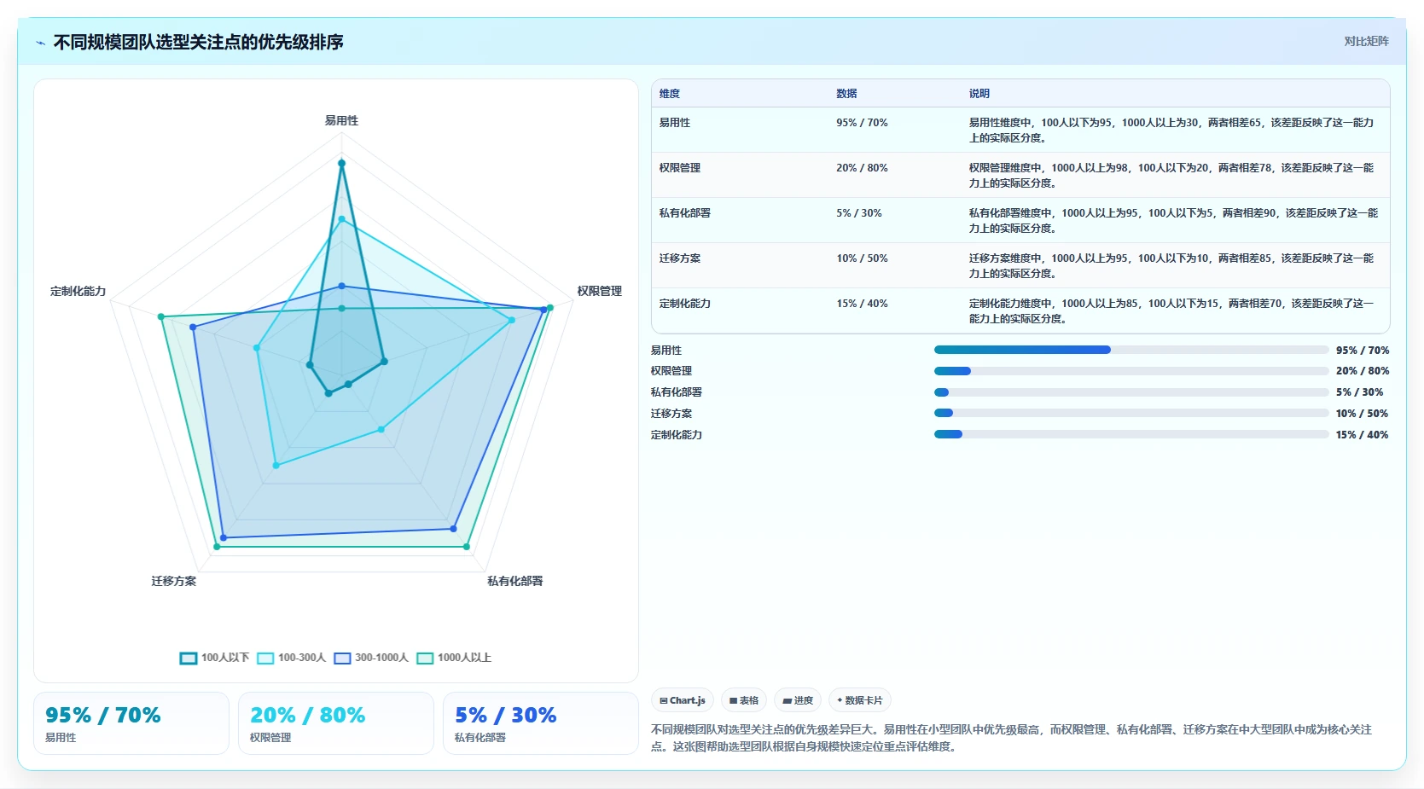Open the 20% / 80% 权限管理 stat card

pos(336,723)
